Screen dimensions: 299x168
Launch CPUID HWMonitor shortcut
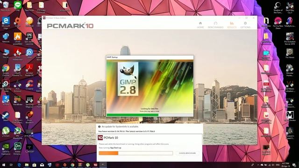18,55
